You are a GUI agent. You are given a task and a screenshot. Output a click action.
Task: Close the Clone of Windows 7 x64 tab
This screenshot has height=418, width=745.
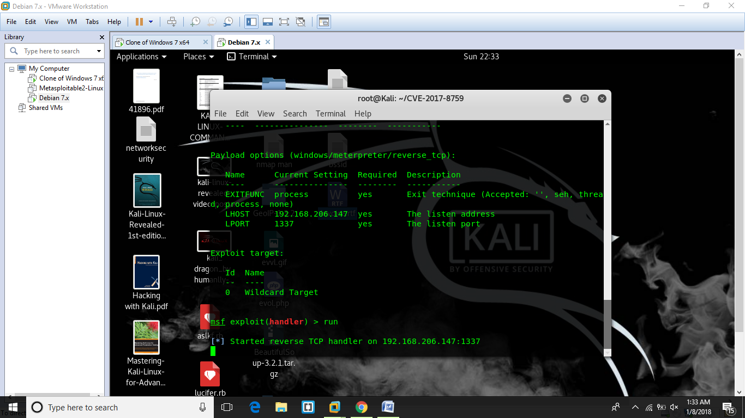[206, 42]
